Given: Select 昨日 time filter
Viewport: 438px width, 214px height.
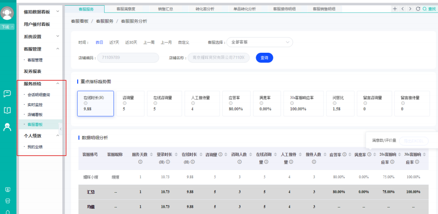Looking at the screenshot, I should [99, 42].
